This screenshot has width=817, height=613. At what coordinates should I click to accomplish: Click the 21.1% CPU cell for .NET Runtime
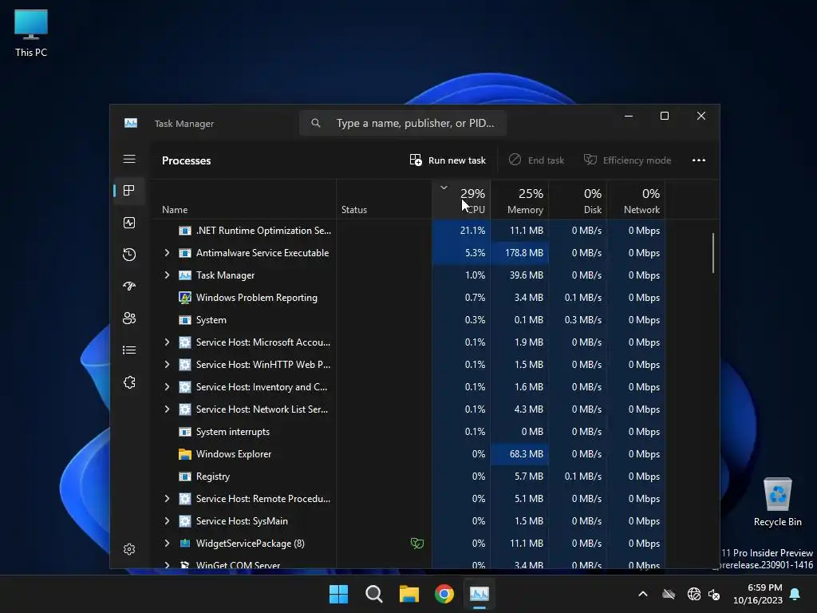tap(461, 231)
